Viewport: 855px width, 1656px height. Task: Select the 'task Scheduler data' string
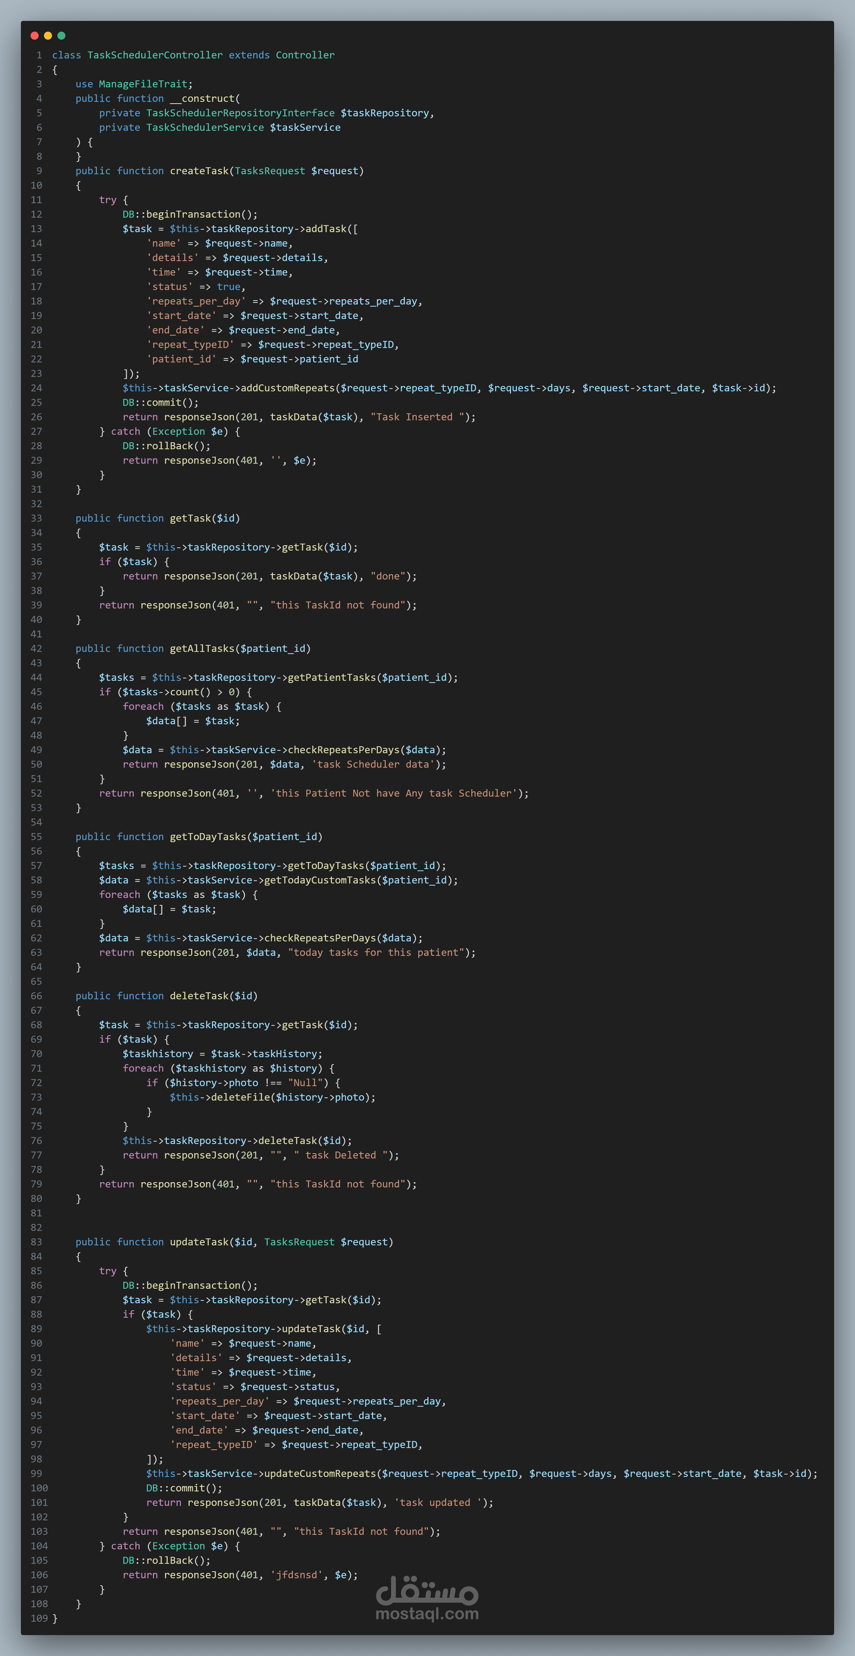tap(373, 764)
